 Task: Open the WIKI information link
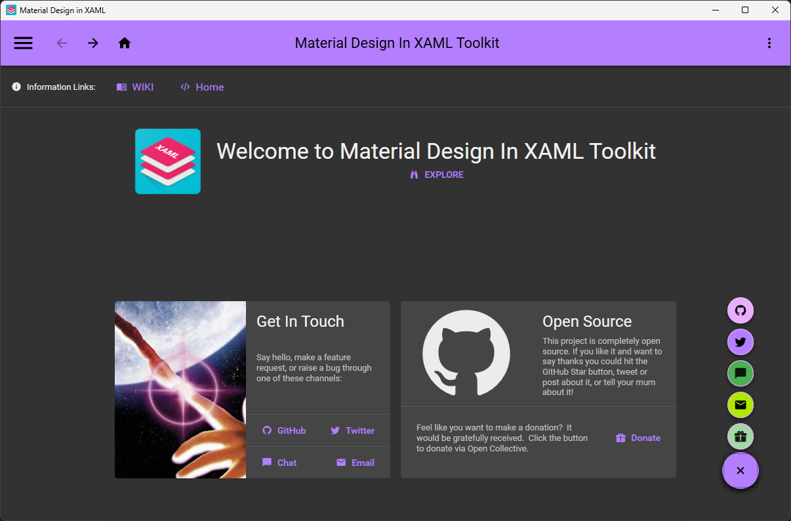coord(135,87)
